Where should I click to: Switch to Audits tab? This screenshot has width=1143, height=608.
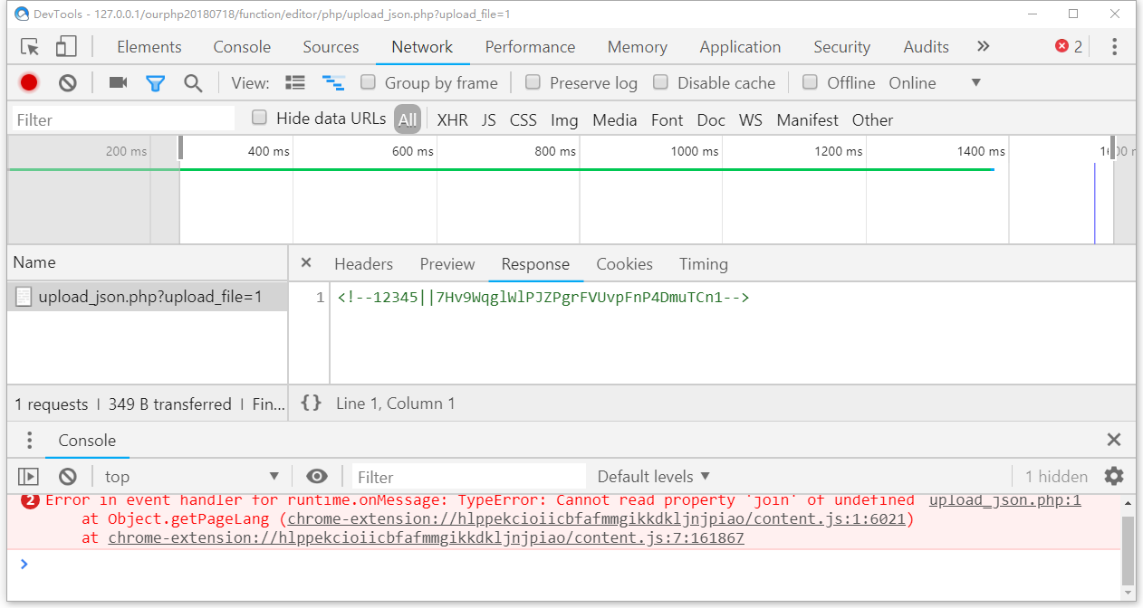click(926, 47)
